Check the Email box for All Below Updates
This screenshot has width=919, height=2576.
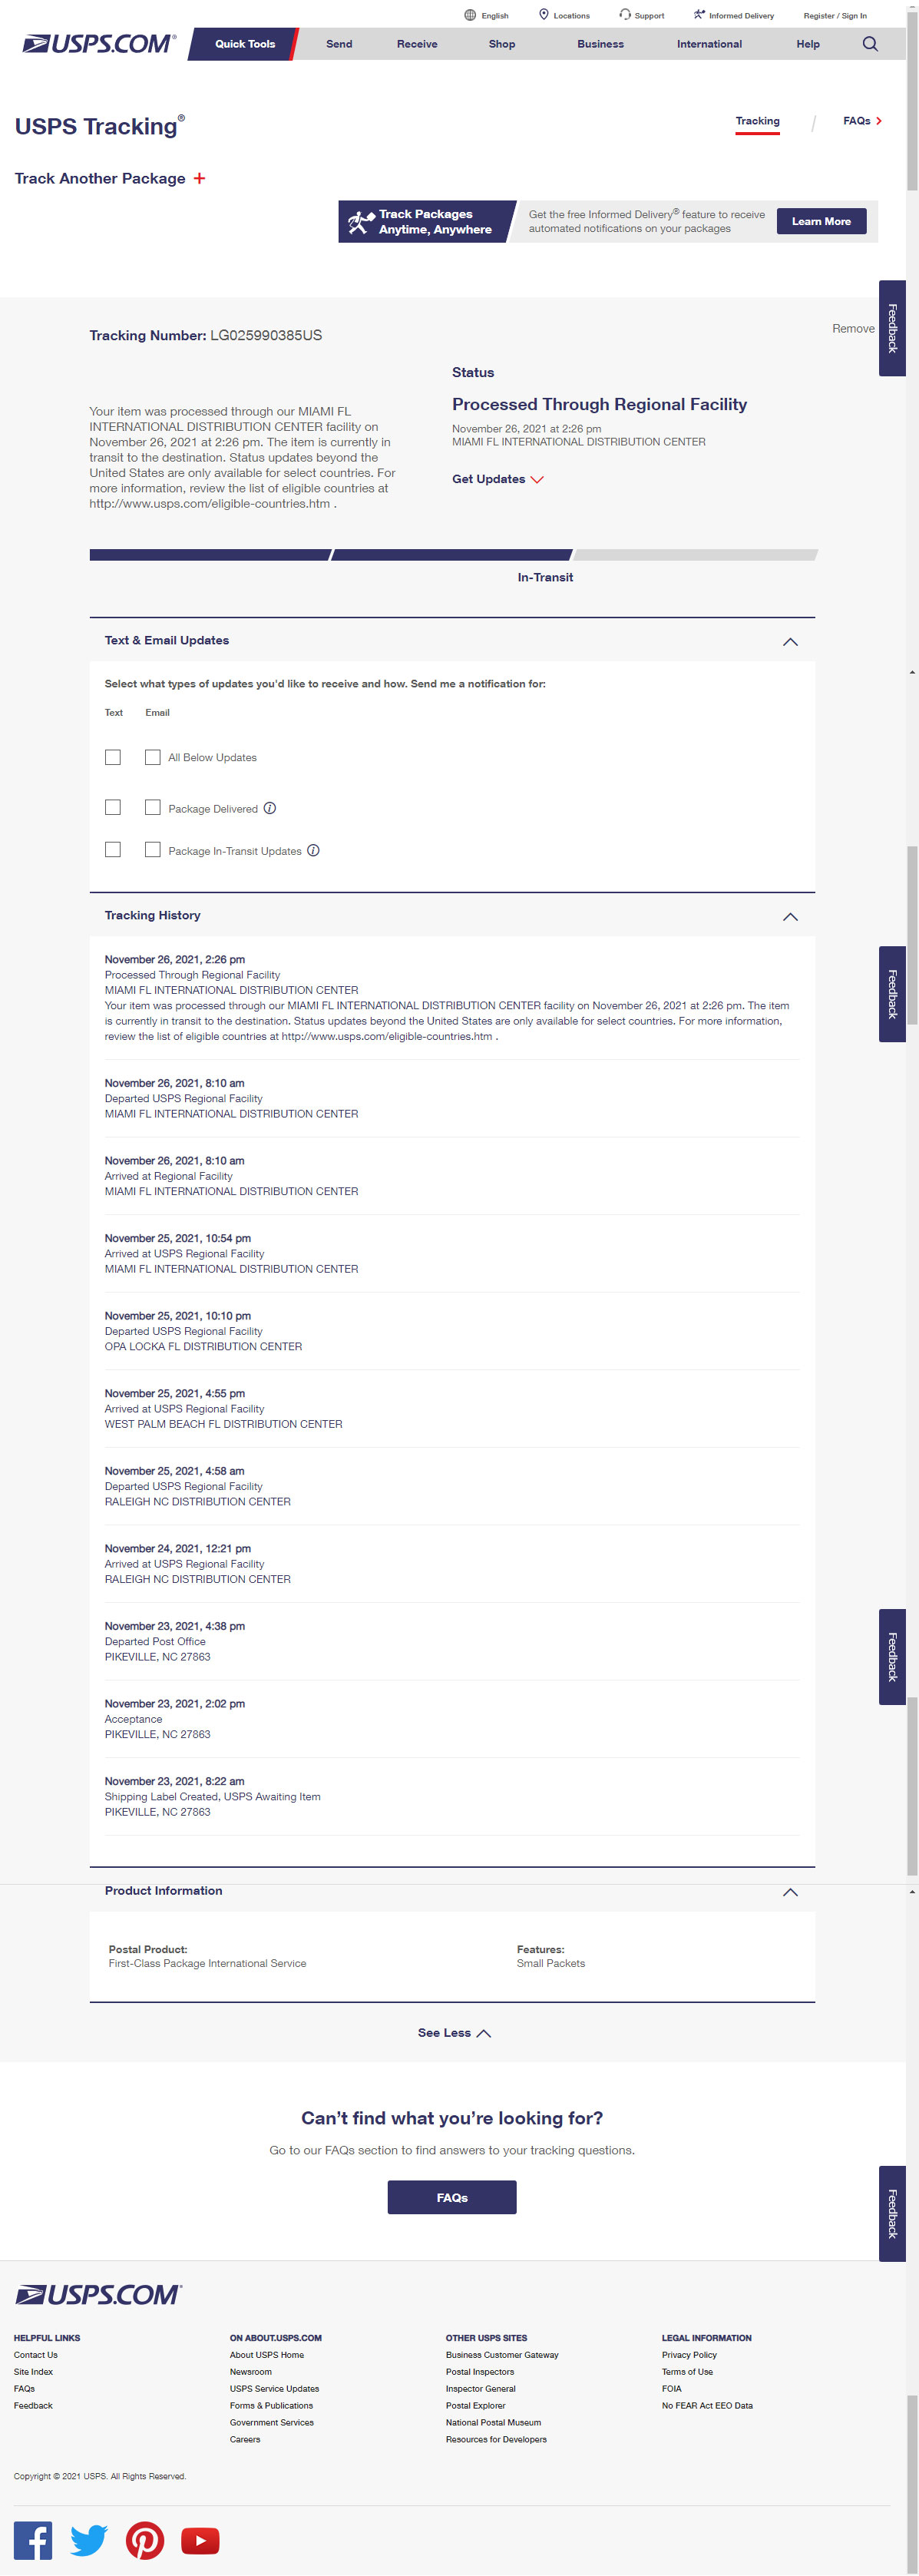(x=153, y=757)
